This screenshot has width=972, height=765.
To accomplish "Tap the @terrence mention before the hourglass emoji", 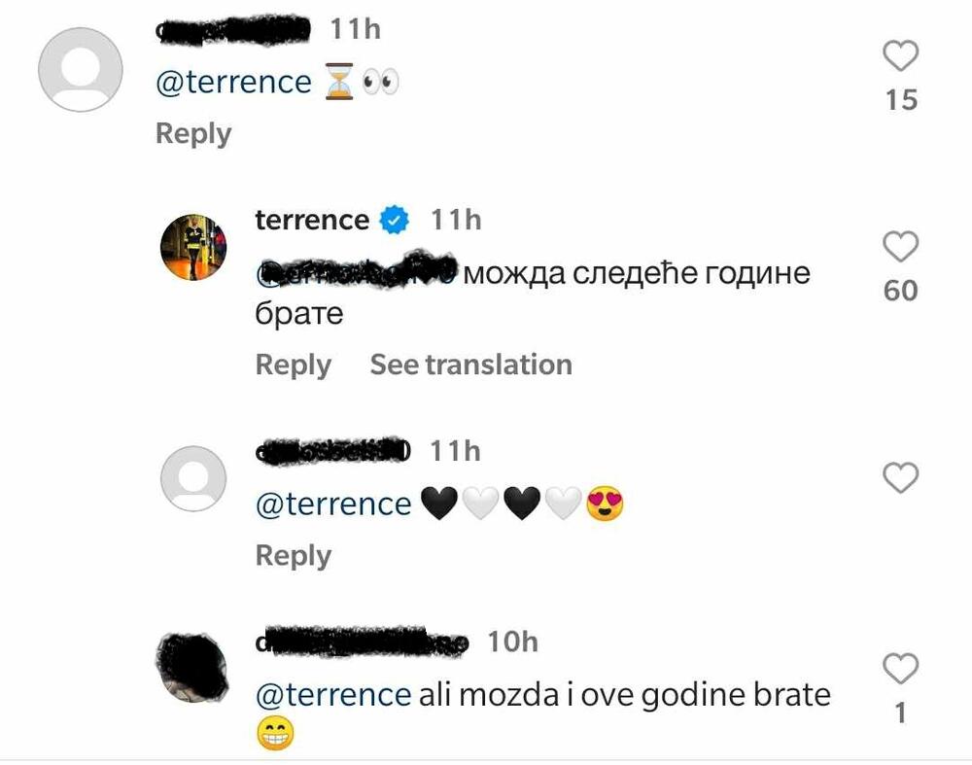I will (233, 83).
